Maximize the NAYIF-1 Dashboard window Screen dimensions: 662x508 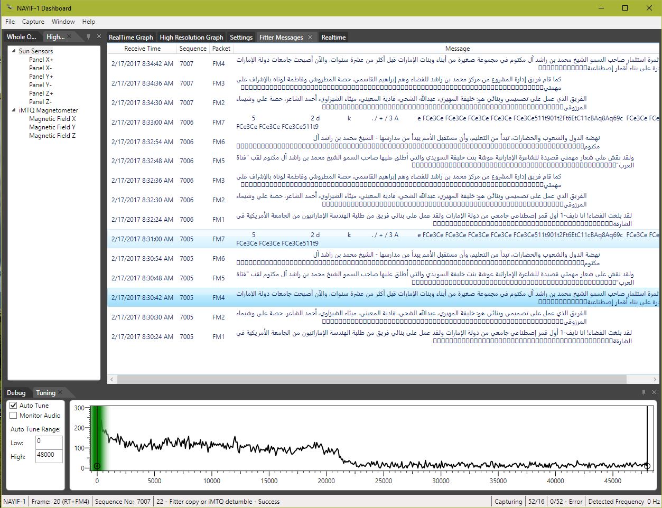(625, 8)
